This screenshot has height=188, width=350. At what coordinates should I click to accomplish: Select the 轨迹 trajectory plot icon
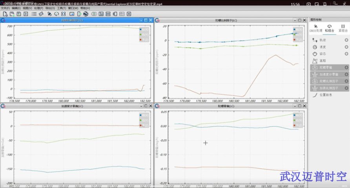coord(315,40)
